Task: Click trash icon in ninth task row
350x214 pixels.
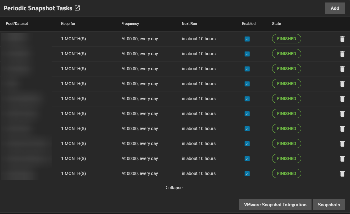Action: pyautogui.click(x=342, y=159)
